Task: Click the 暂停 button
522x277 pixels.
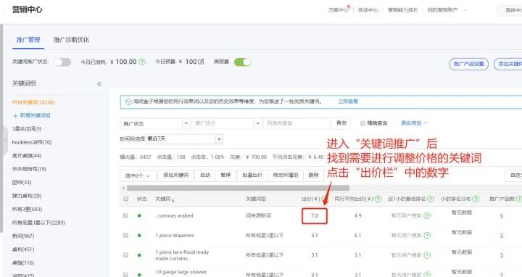Action: pos(225,175)
